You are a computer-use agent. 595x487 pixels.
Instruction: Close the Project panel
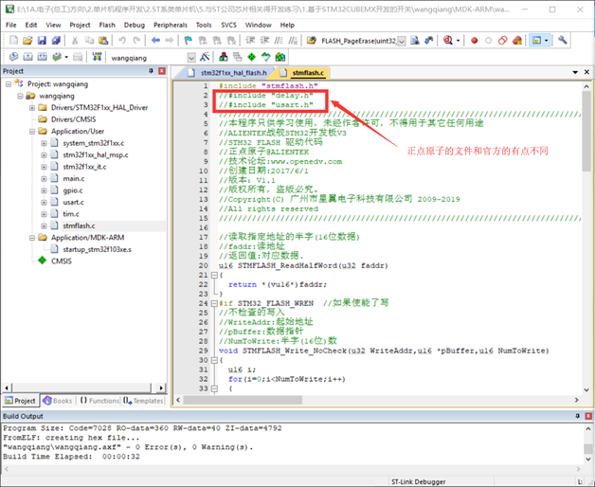(161, 71)
